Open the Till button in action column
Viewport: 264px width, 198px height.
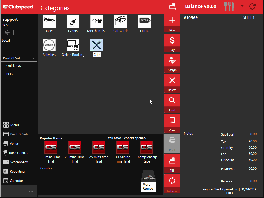point(172,164)
